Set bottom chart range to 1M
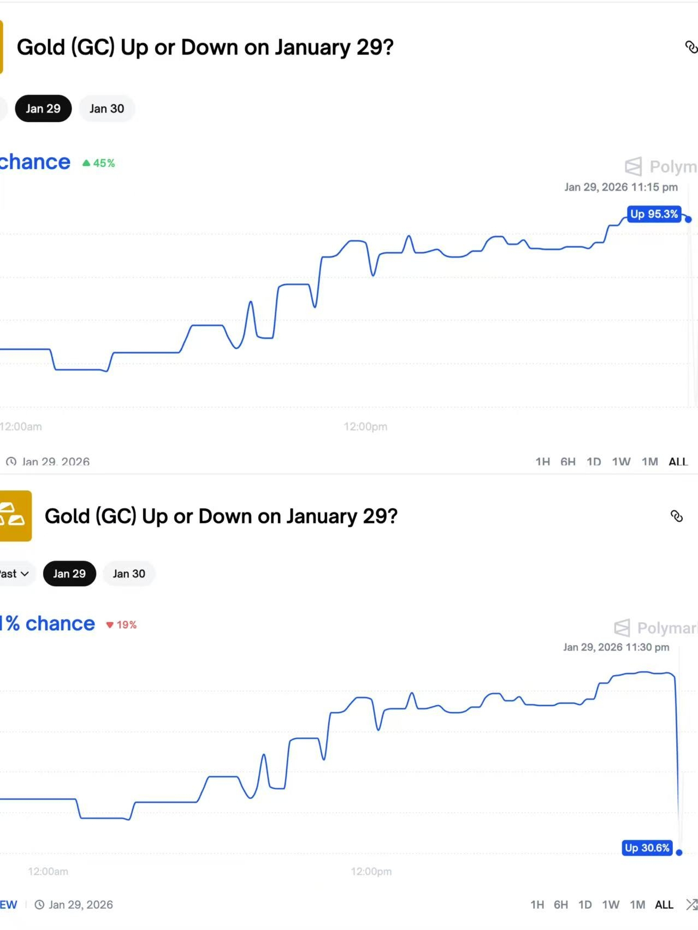This screenshot has width=698, height=930. 637,905
